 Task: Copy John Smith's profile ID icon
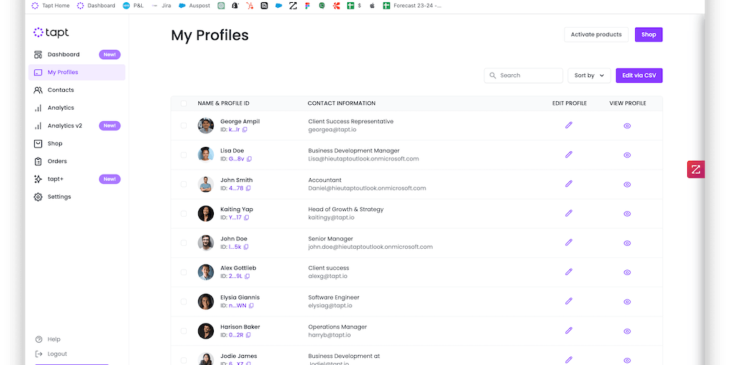coord(248,188)
